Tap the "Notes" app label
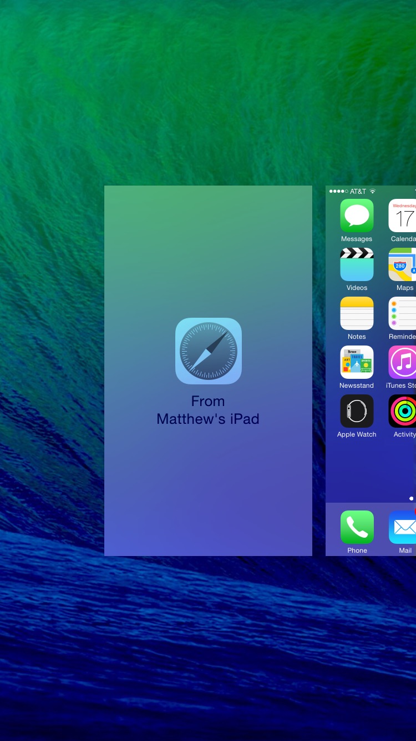Viewport: 416px width, 741px height. point(357,337)
